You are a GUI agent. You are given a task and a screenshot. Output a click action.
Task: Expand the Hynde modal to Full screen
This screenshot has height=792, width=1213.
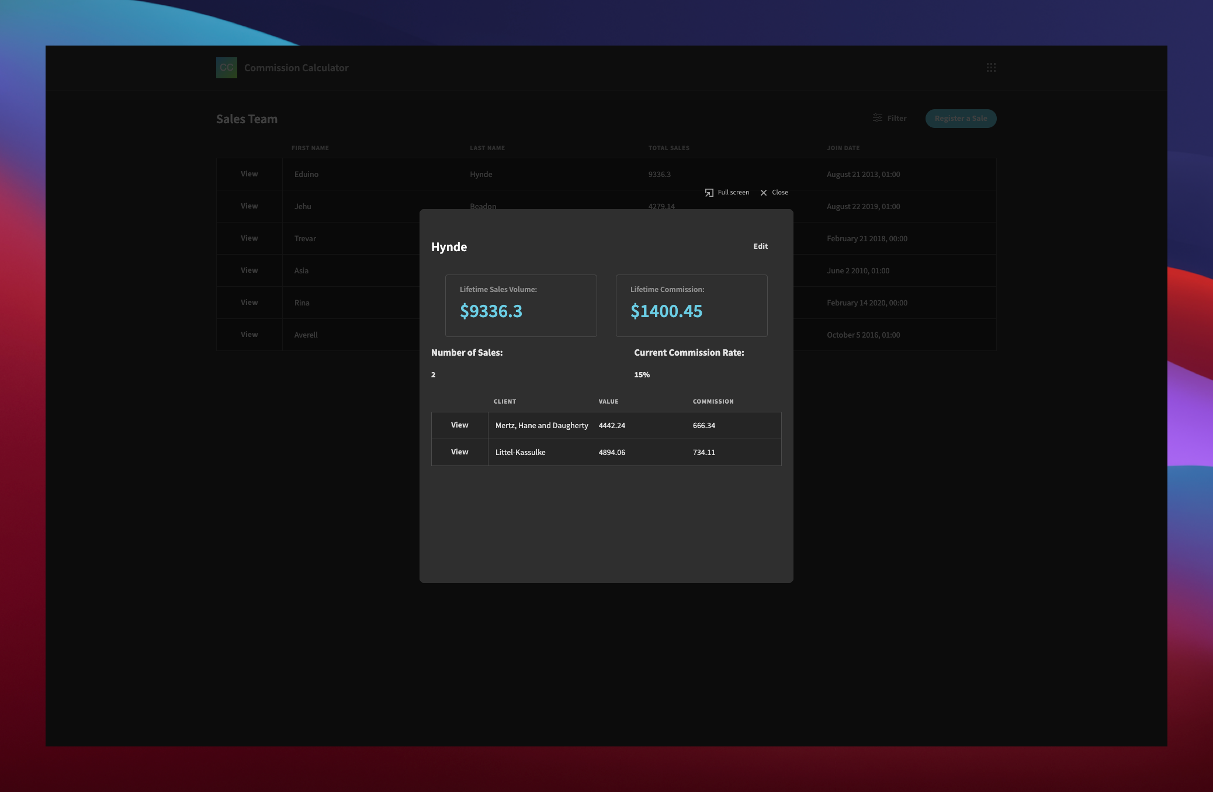(x=727, y=192)
